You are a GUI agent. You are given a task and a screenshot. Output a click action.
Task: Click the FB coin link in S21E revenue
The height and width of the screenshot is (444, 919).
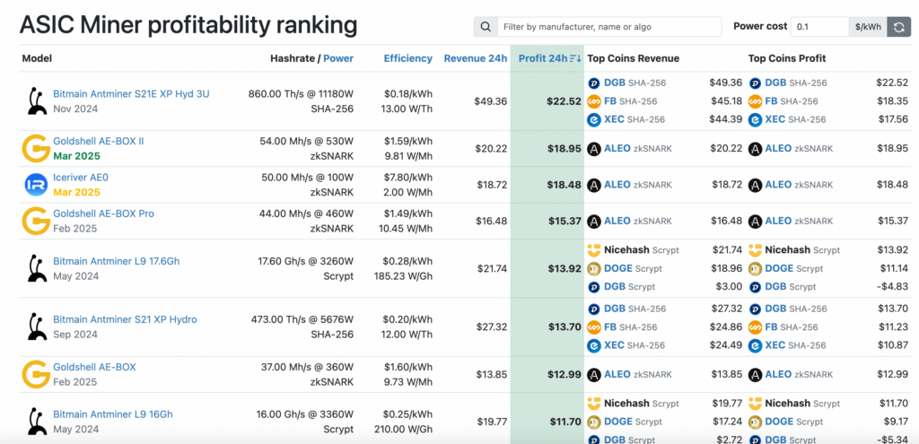pos(611,101)
